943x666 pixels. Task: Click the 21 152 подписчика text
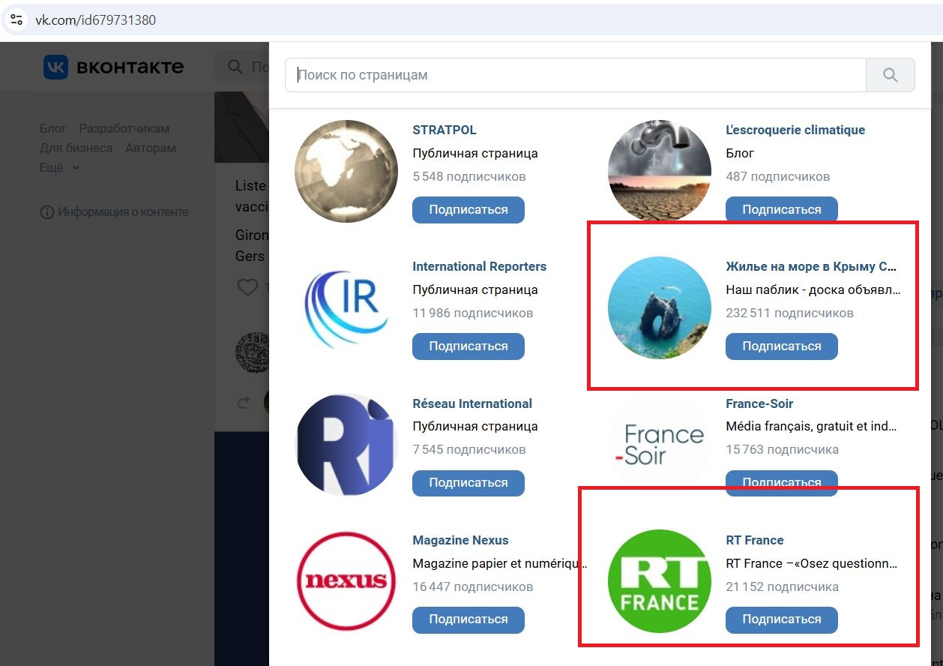click(782, 586)
